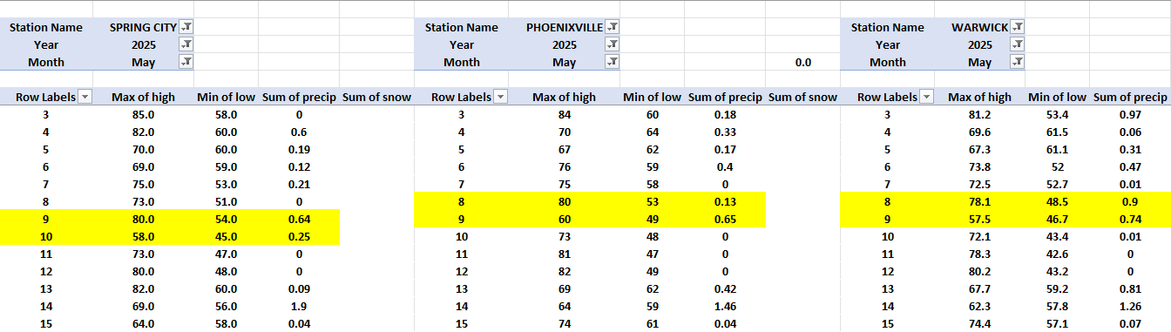1171x332 pixels.
Task: Select Max of high header in Phoenixville table
Action: tap(565, 97)
